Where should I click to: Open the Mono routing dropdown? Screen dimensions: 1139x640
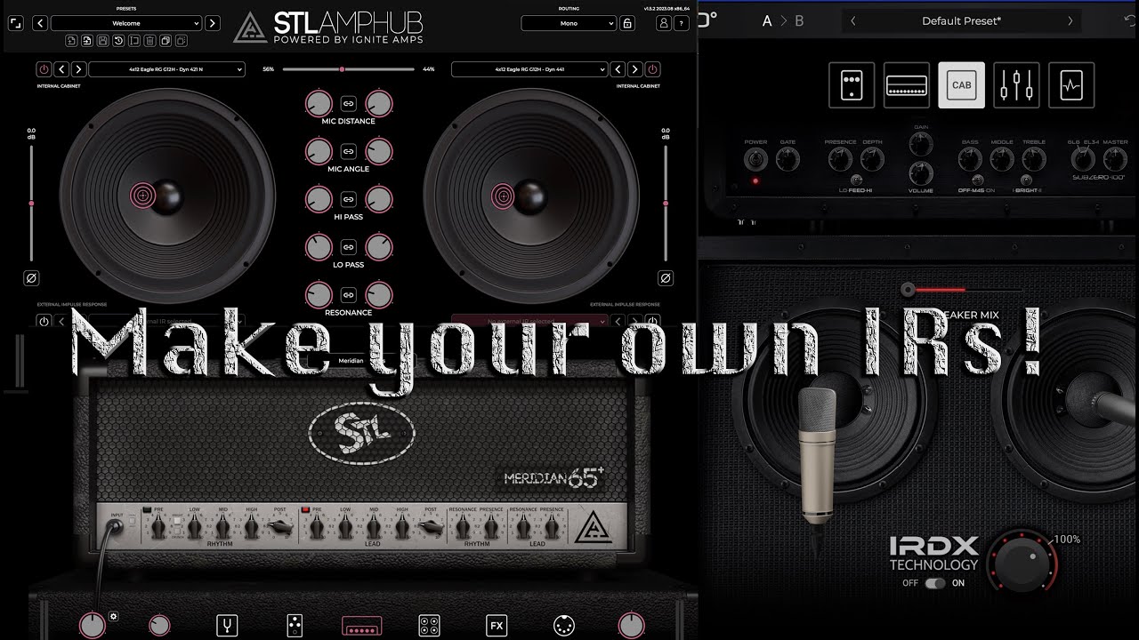tap(569, 23)
